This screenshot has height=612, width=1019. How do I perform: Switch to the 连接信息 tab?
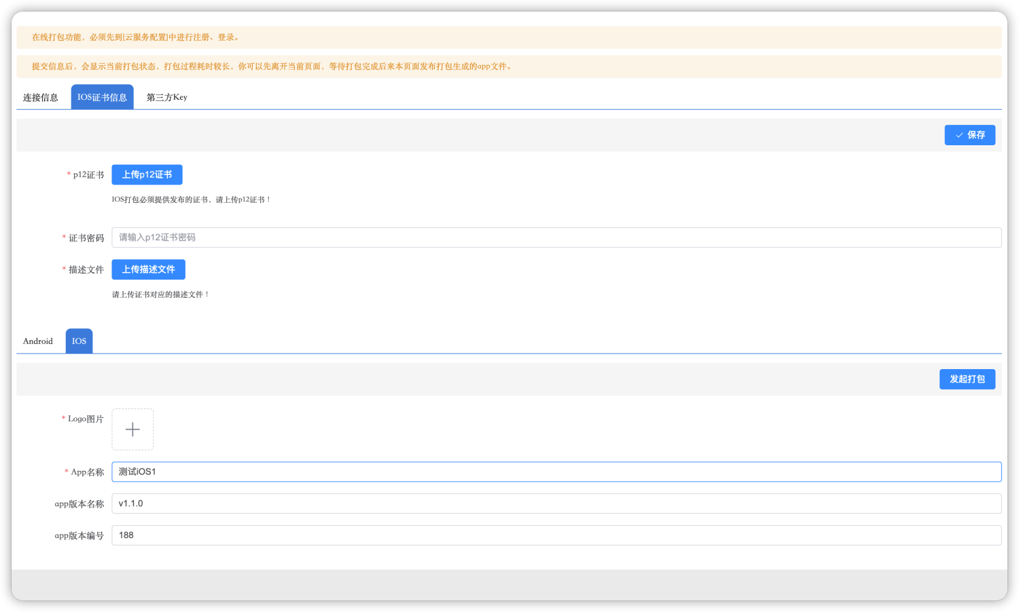41,98
